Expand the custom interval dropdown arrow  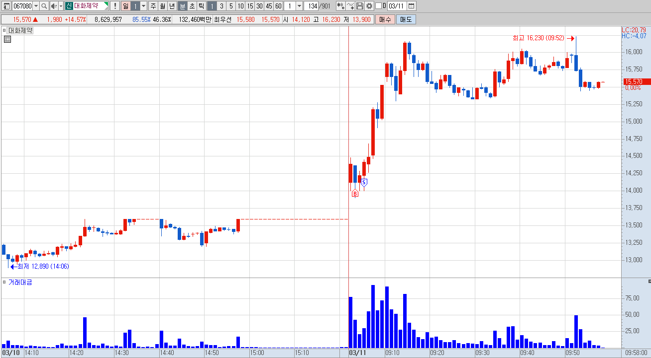pos(299,6)
